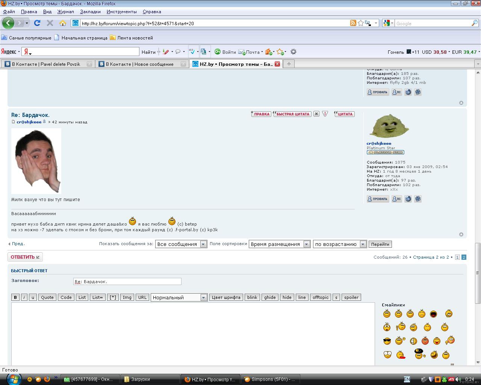Viewport: 481px width, 385px height.
Task: Open the Журнал menu
Action: coord(65,12)
